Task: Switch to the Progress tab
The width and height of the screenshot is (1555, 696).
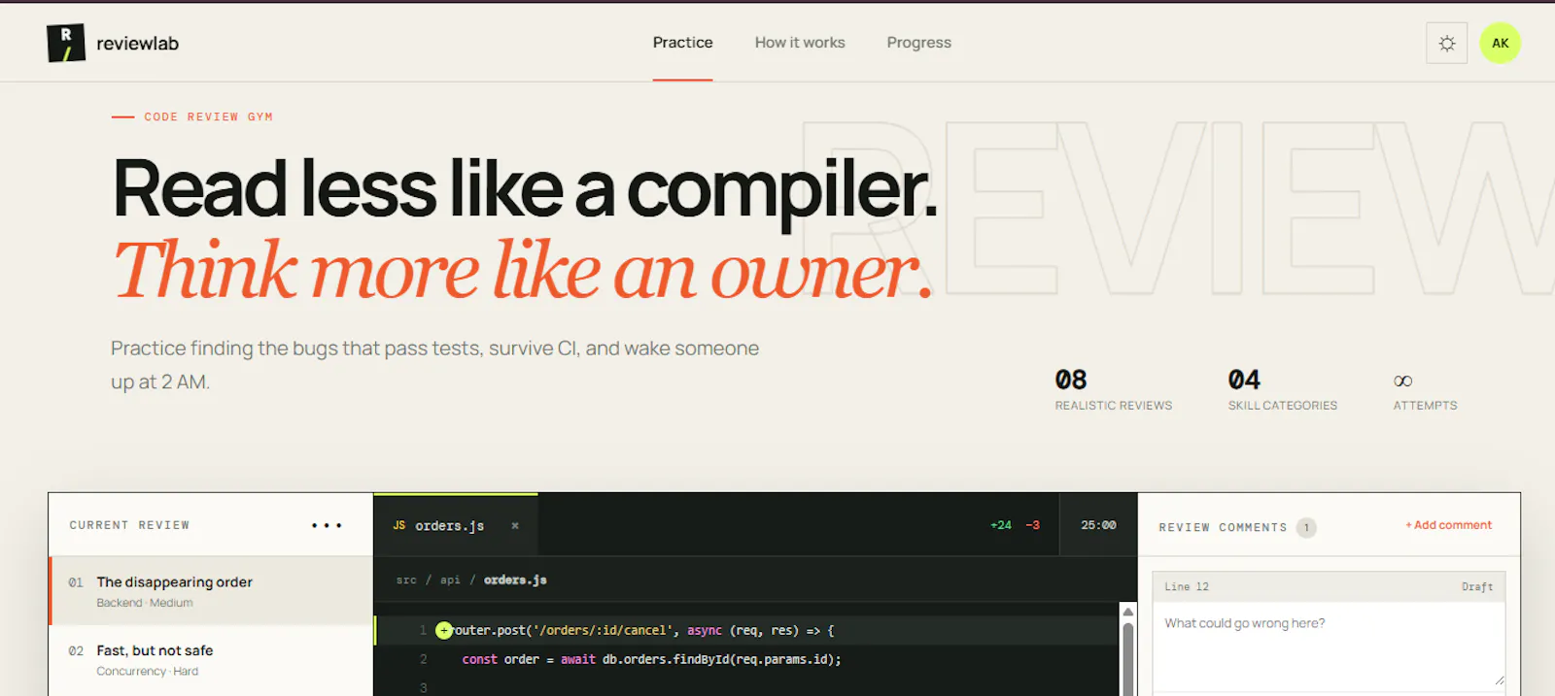Action: pyautogui.click(x=918, y=43)
